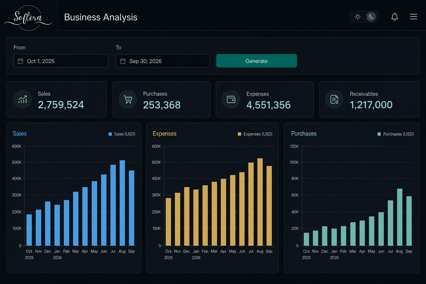Viewport: 426px width, 284px height.
Task: Click the Receivables document icon
Action: click(x=334, y=99)
